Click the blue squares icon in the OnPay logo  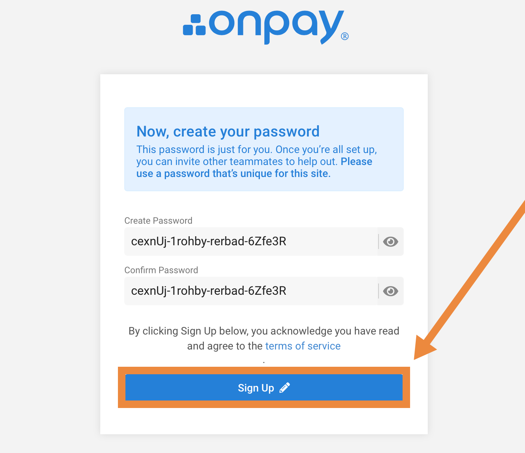click(x=194, y=25)
